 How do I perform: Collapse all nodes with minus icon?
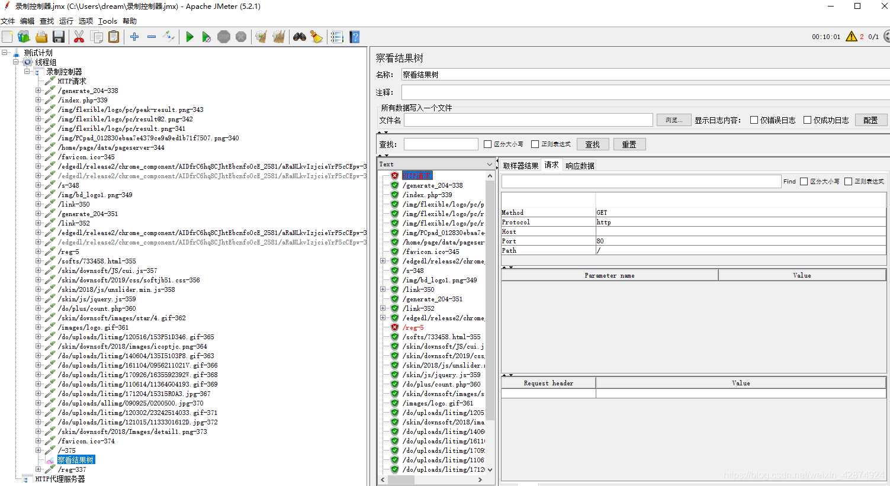pos(152,37)
